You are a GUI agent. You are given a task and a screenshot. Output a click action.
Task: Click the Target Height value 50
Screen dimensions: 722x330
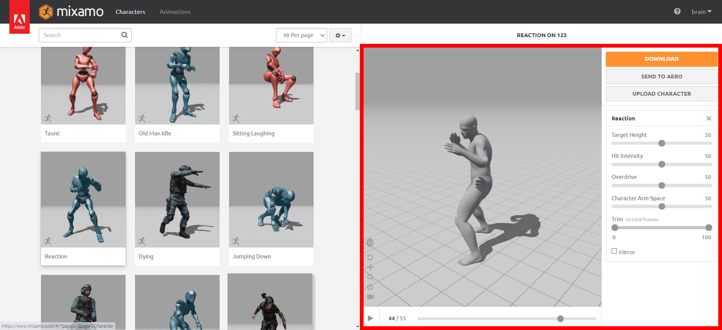pos(708,135)
